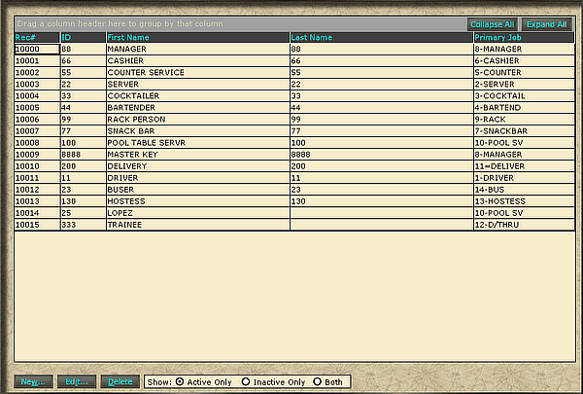Click the COUNTER SERVICE first name cell
This screenshot has height=394, width=583.
(198, 73)
